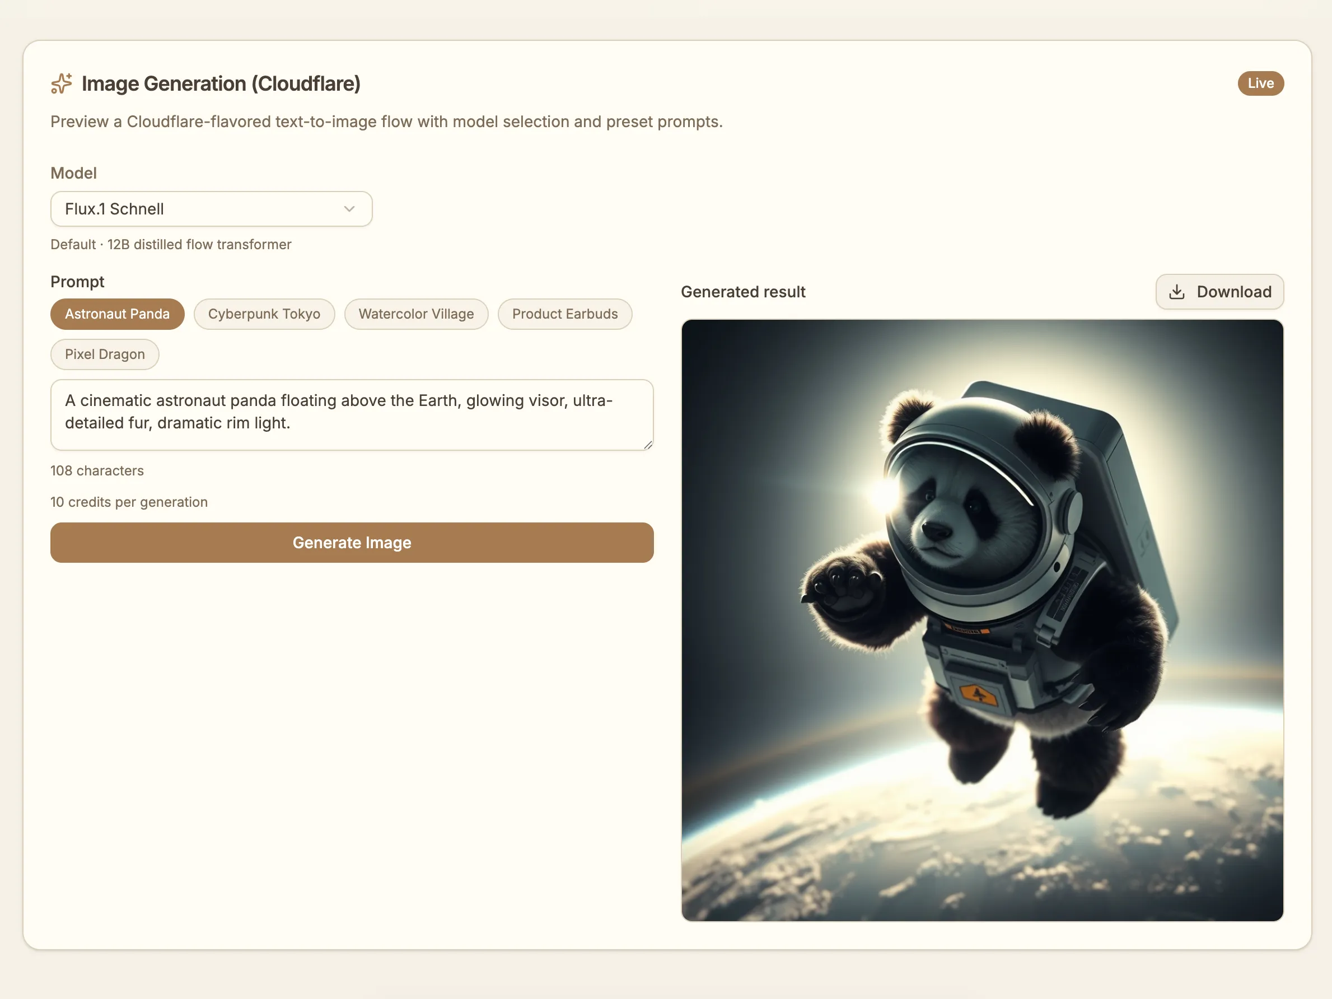Click the download arrow icon
The width and height of the screenshot is (1332, 999).
(x=1177, y=292)
